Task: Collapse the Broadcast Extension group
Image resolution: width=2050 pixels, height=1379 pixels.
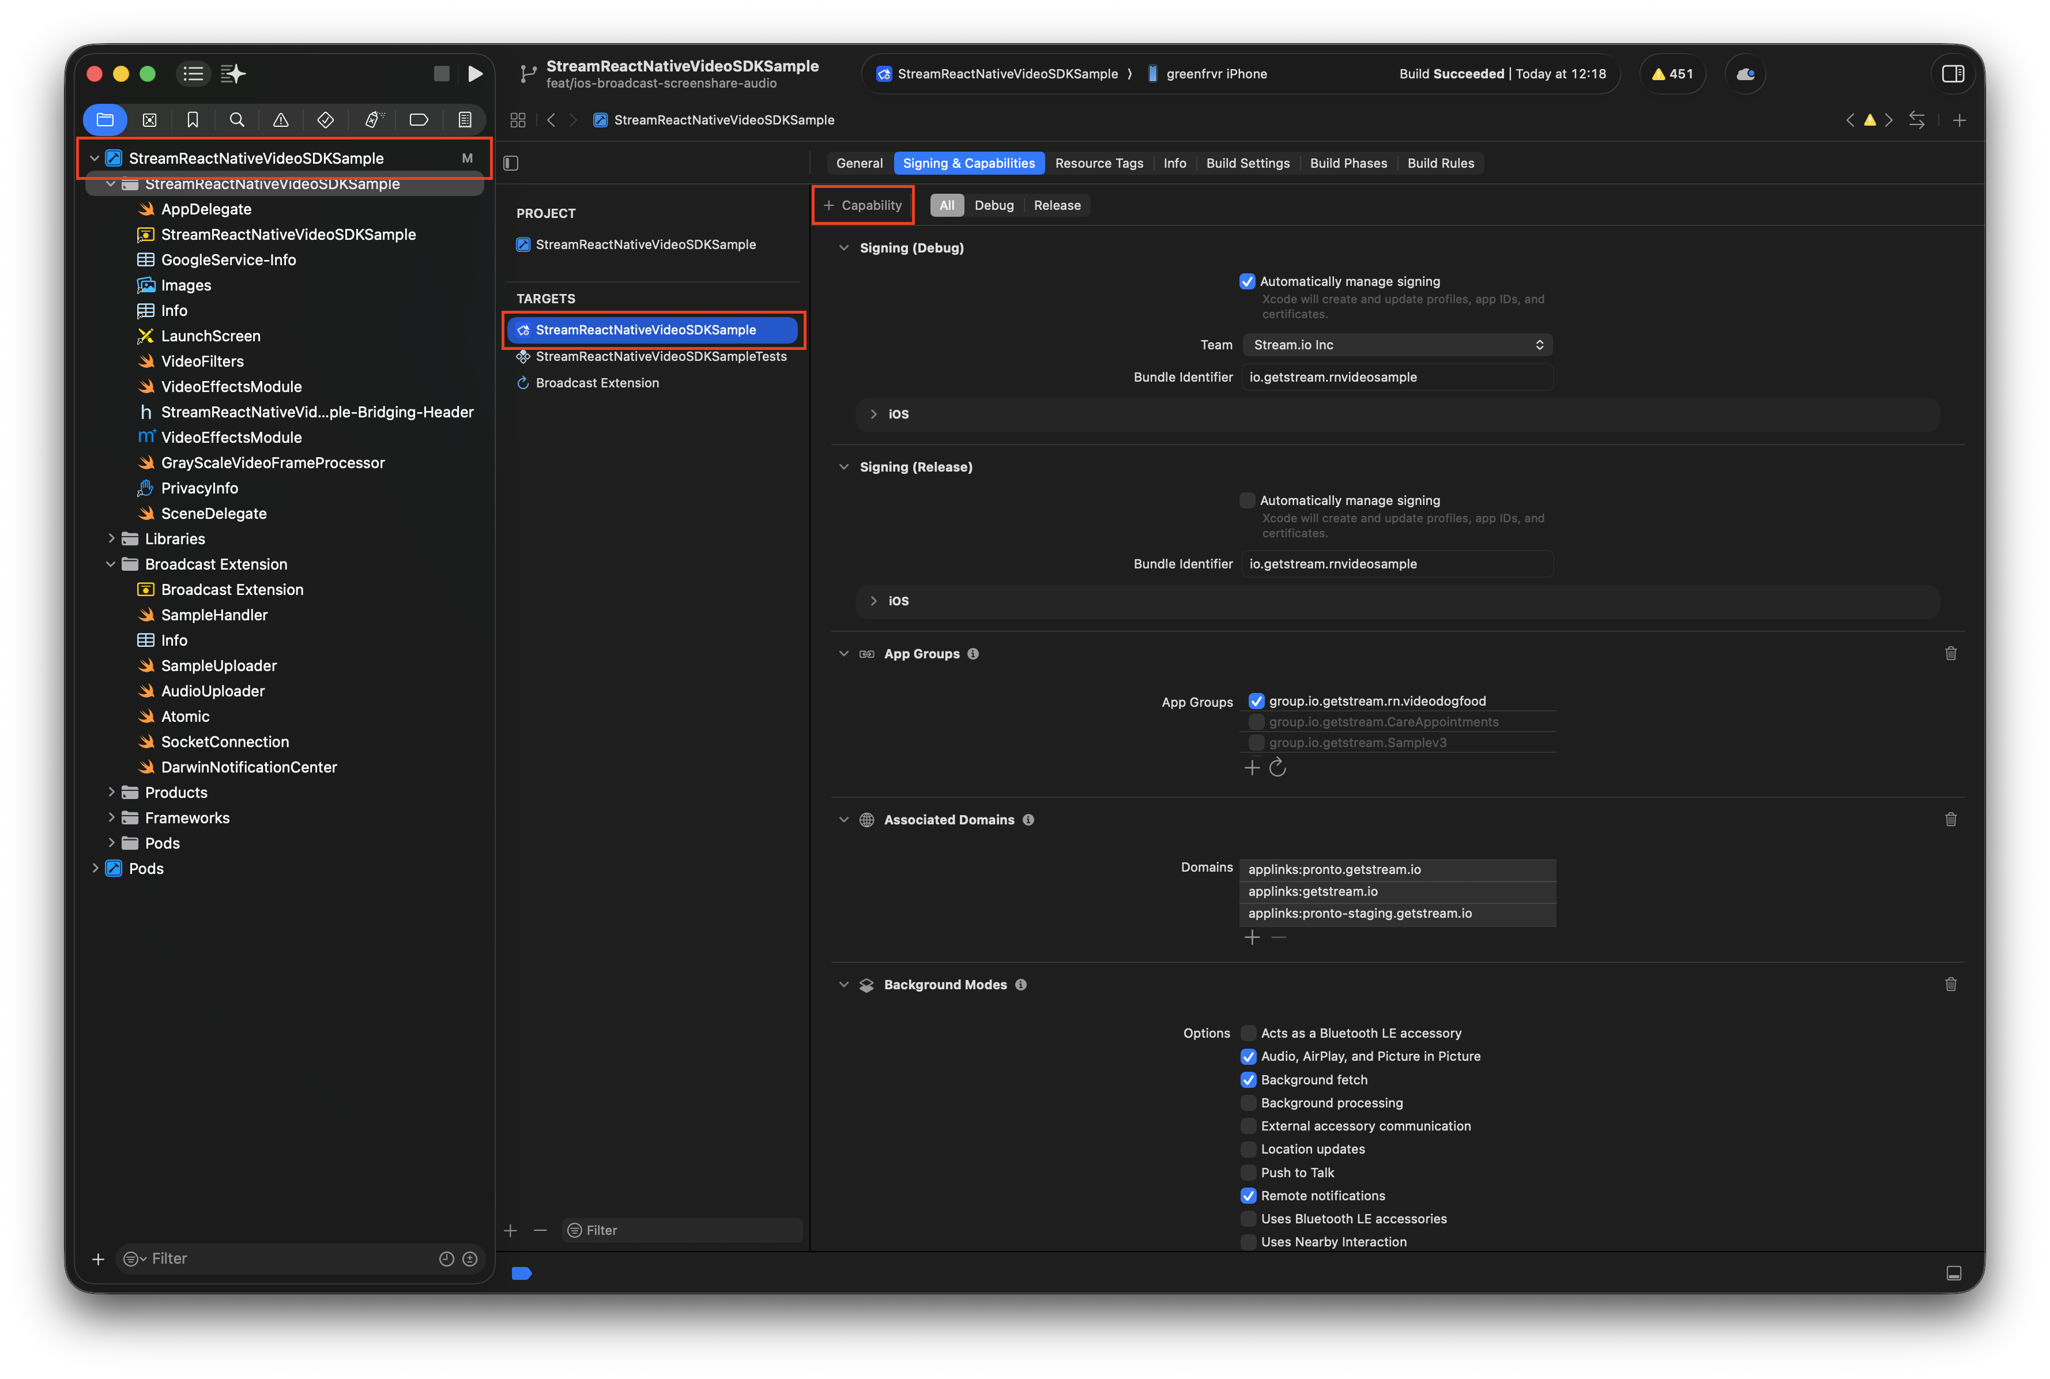Action: 111,564
